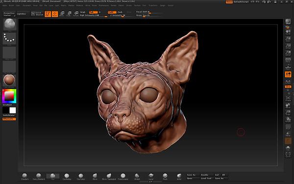Open the Brush menu
Screen dimensions: 294x184
11,5
